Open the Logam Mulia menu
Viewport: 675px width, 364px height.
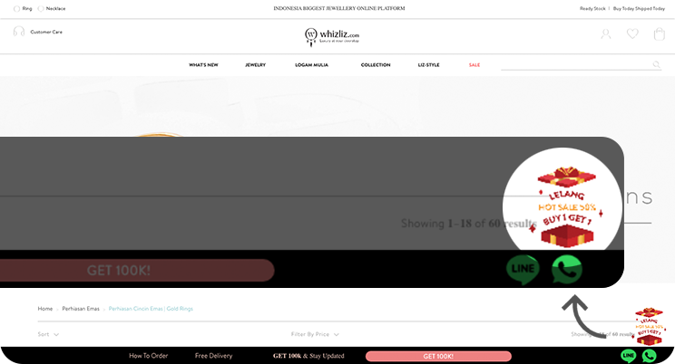coord(311,65)
